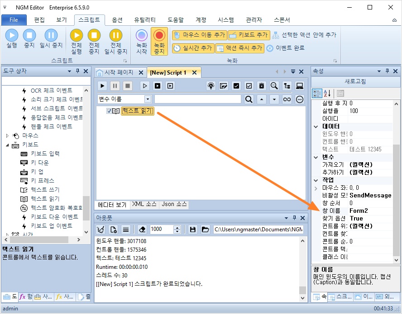The height and width of the screenshot is (314, 402).
Task: Close the [New] Script 1 tab
Action: pyautogui.click(x=195, y=73)
